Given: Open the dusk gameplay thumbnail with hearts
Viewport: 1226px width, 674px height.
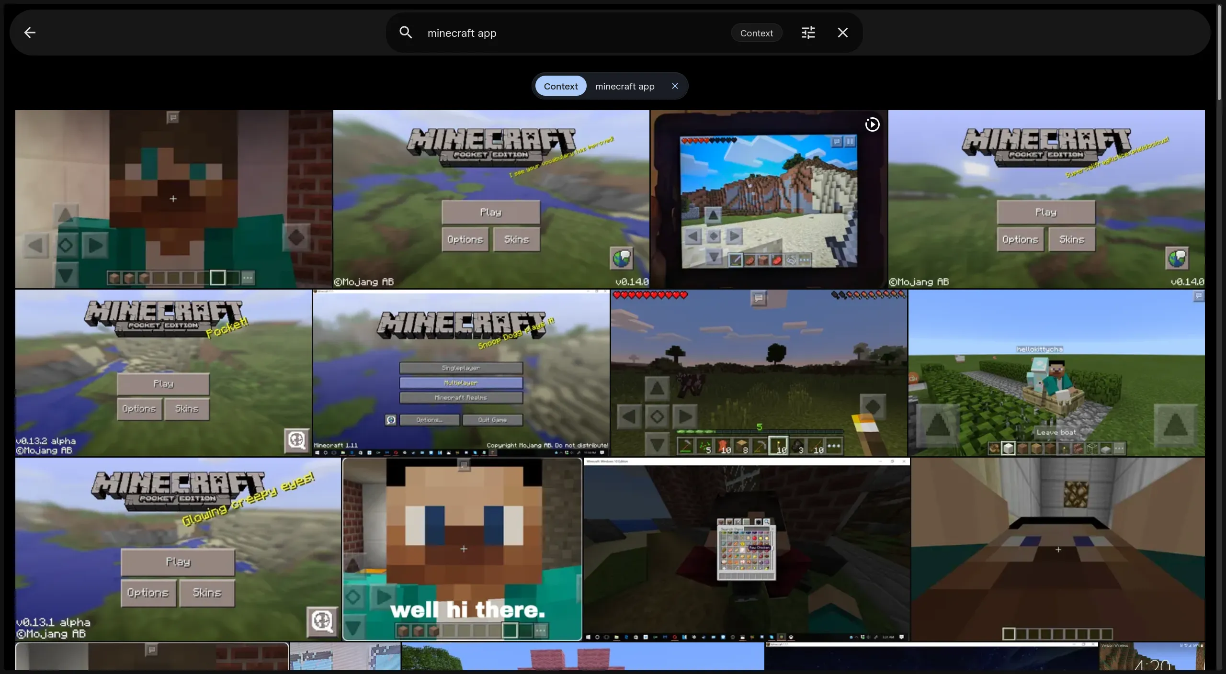Looking at the screenshot, I should pos(759,373).
